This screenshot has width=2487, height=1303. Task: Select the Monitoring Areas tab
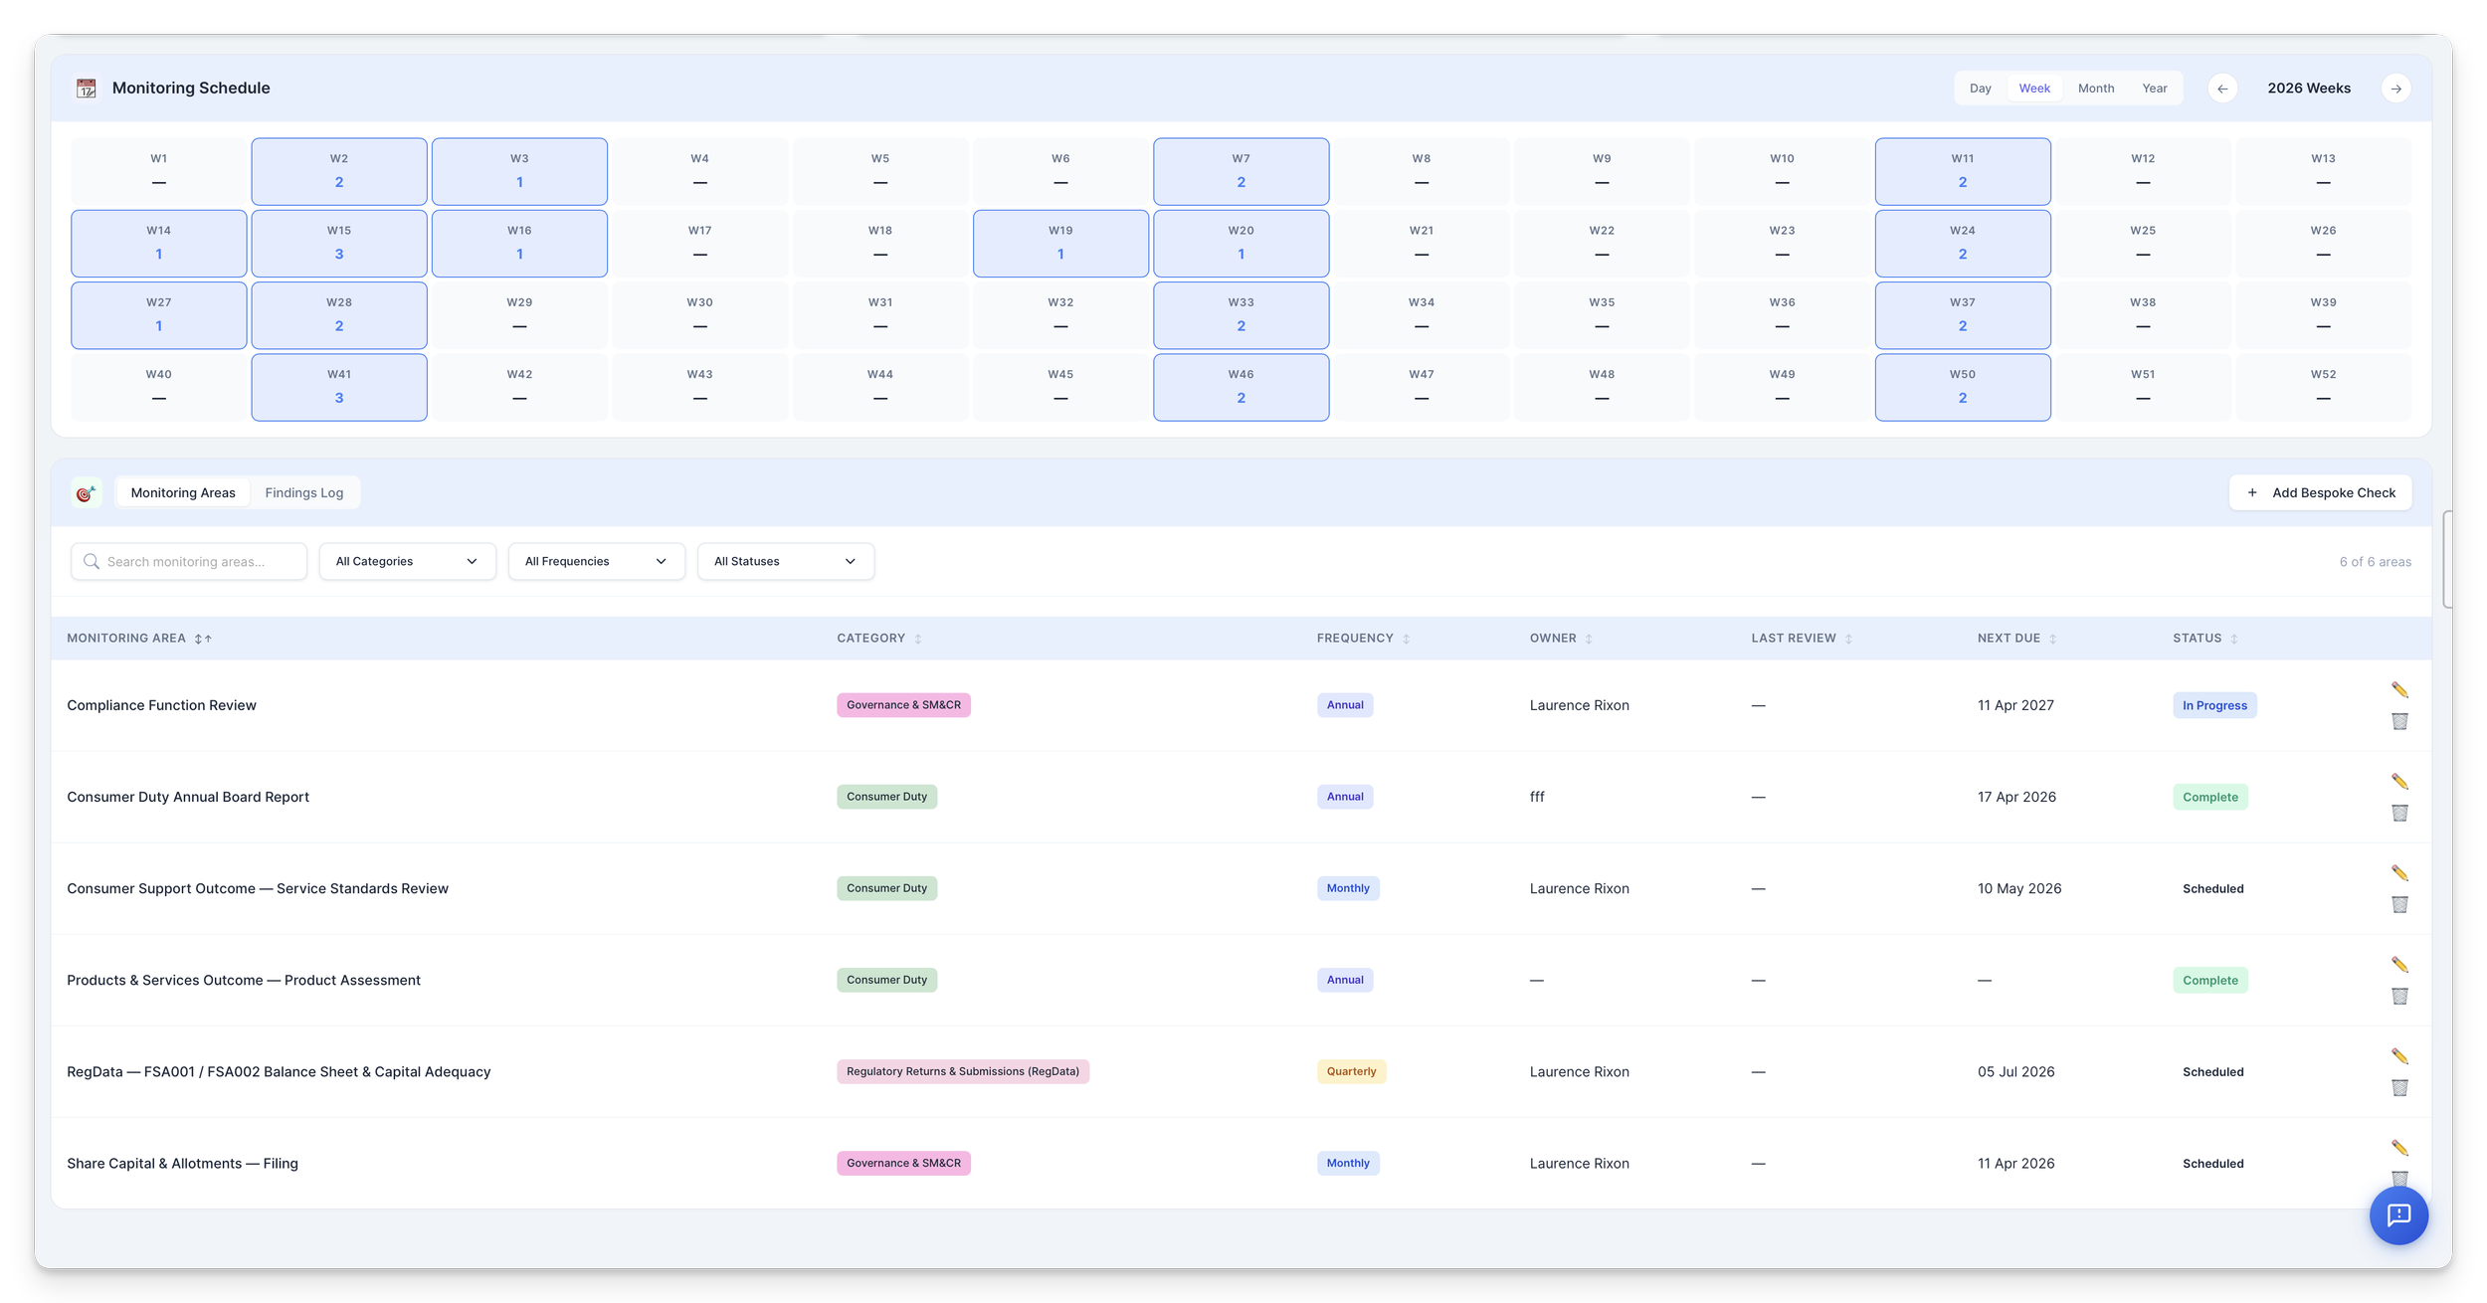(183, 492)
